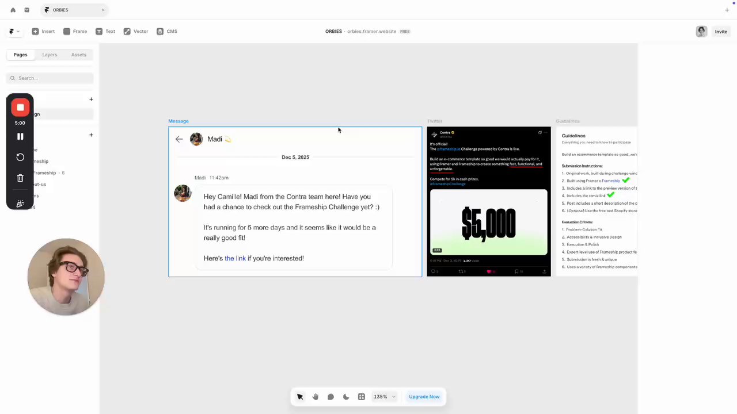The height and width of the screenshot is (414, 737).
Task: Select the Frameship page row with count 6
Action: (x=50, y=172)
